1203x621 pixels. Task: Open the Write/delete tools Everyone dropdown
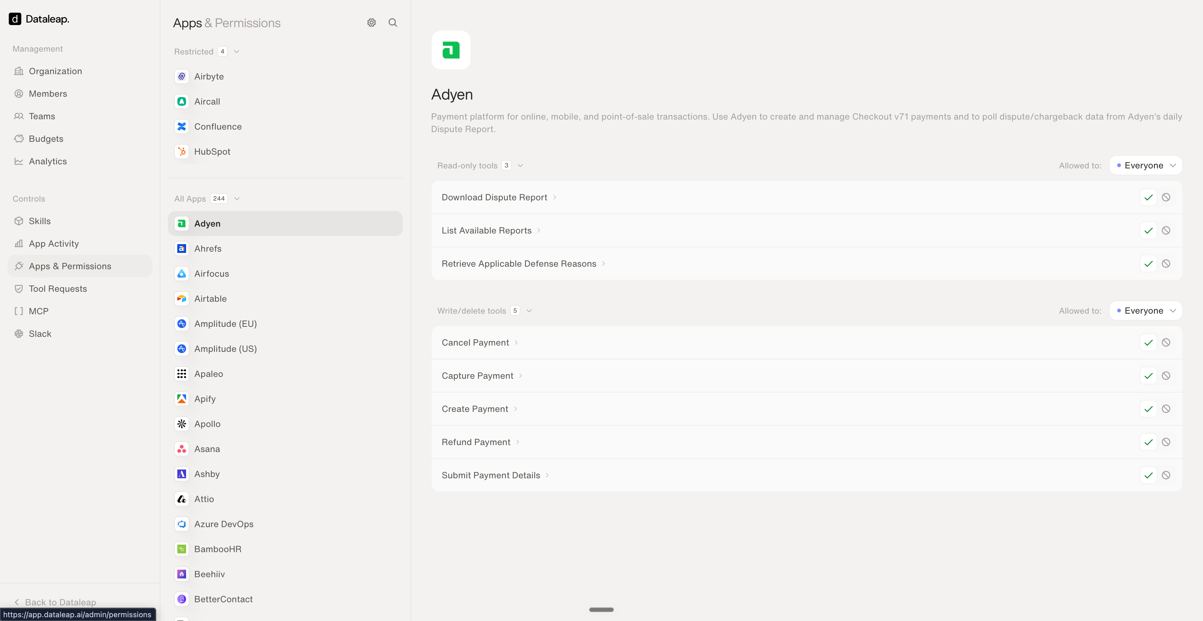point(1146,310)
